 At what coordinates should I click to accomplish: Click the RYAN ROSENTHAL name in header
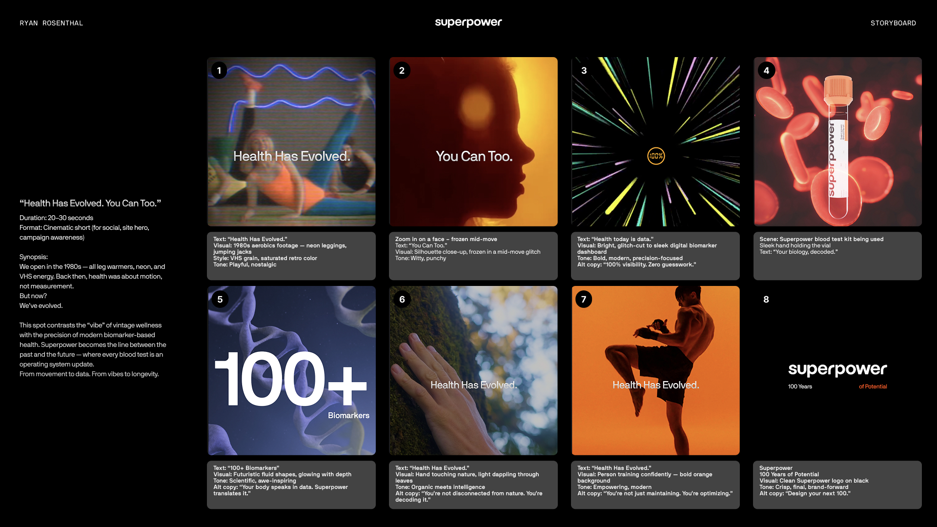tap(51, 23)
